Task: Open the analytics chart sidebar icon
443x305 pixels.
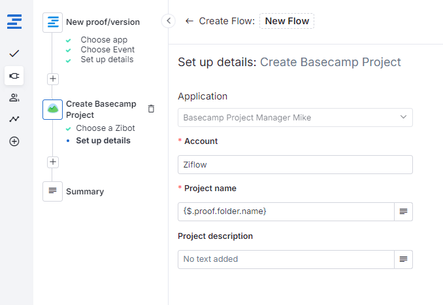Action: click(x=14, y=119)
